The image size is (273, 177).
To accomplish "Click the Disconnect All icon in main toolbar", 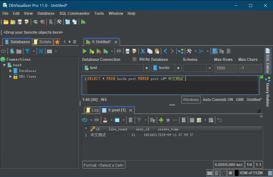I will (x=42, y=22).
